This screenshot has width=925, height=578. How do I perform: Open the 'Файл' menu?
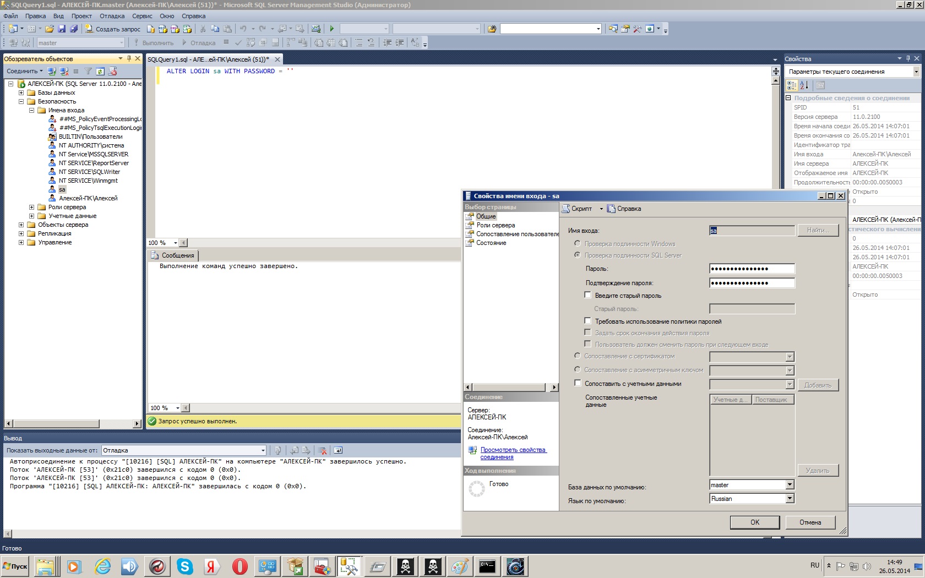coord(10,16)
